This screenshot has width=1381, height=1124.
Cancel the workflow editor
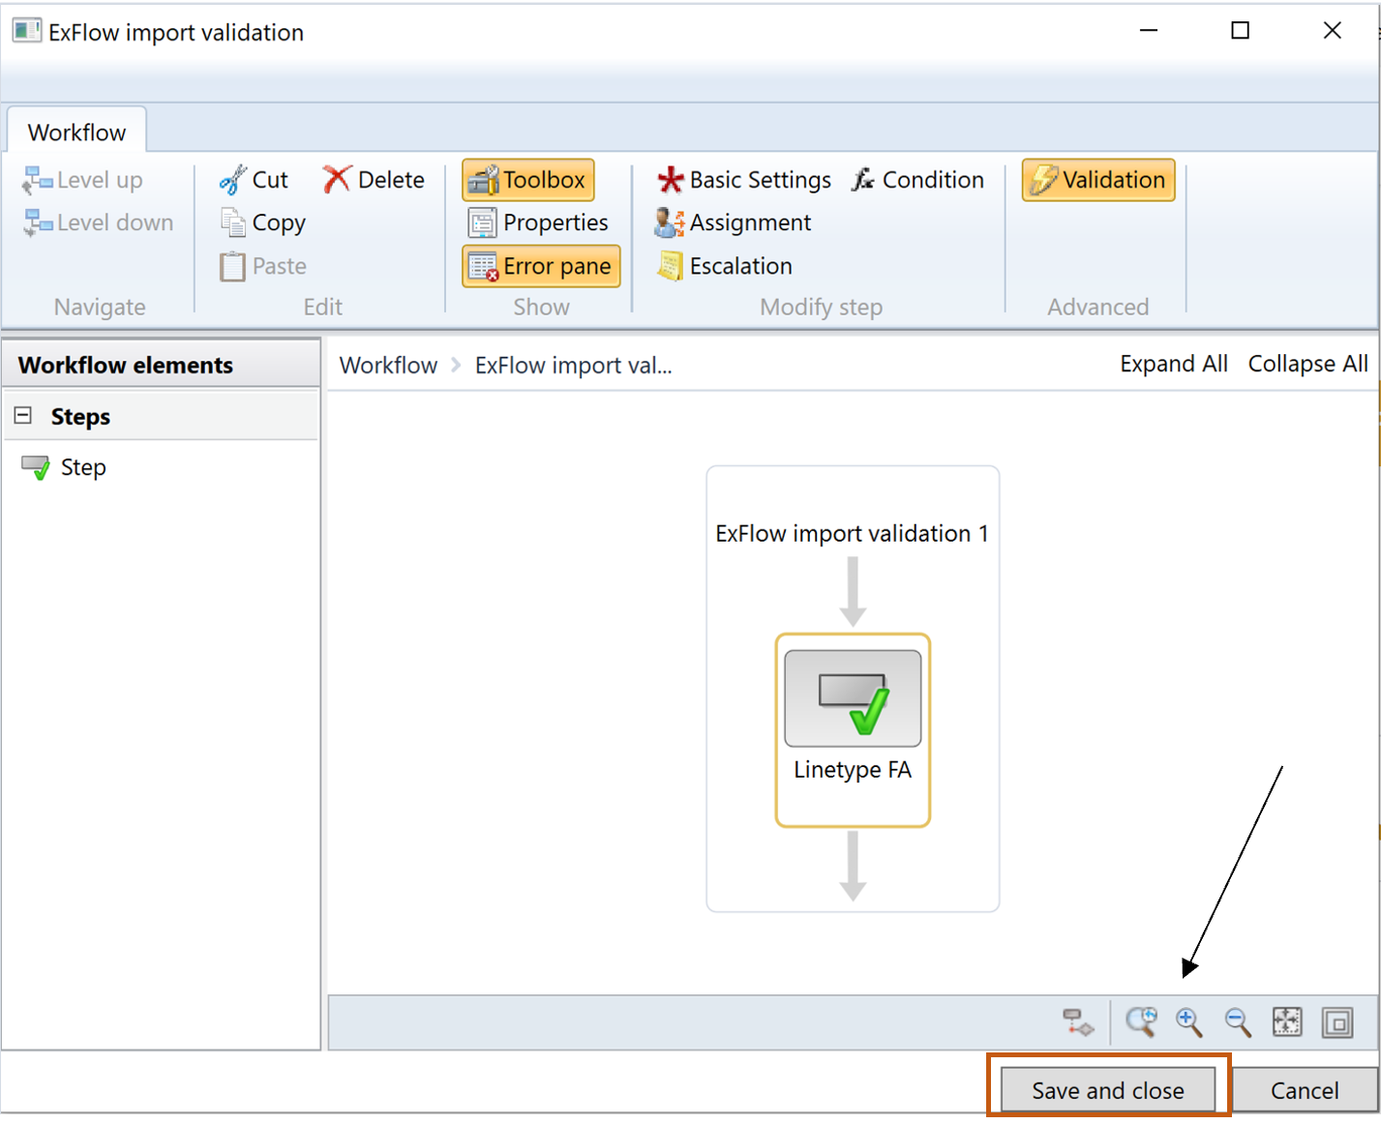(x=1305, y=1090)
